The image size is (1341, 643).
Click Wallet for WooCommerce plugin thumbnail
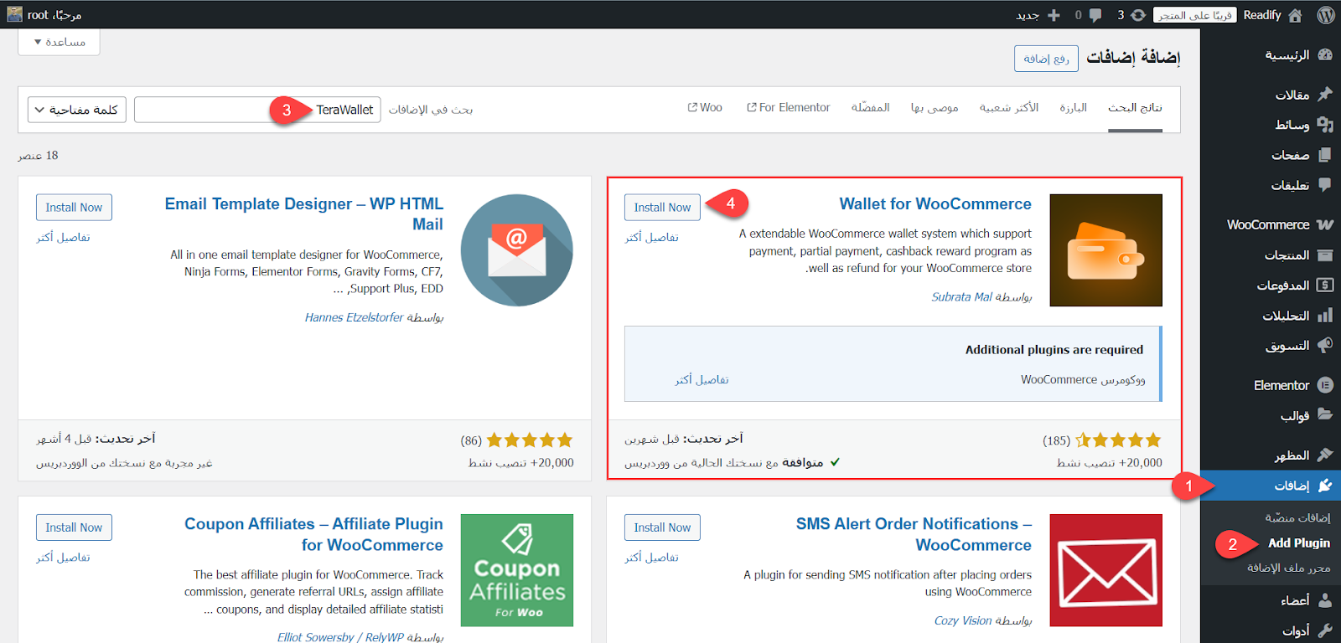pyautogui.click(x=1105, y=250)
